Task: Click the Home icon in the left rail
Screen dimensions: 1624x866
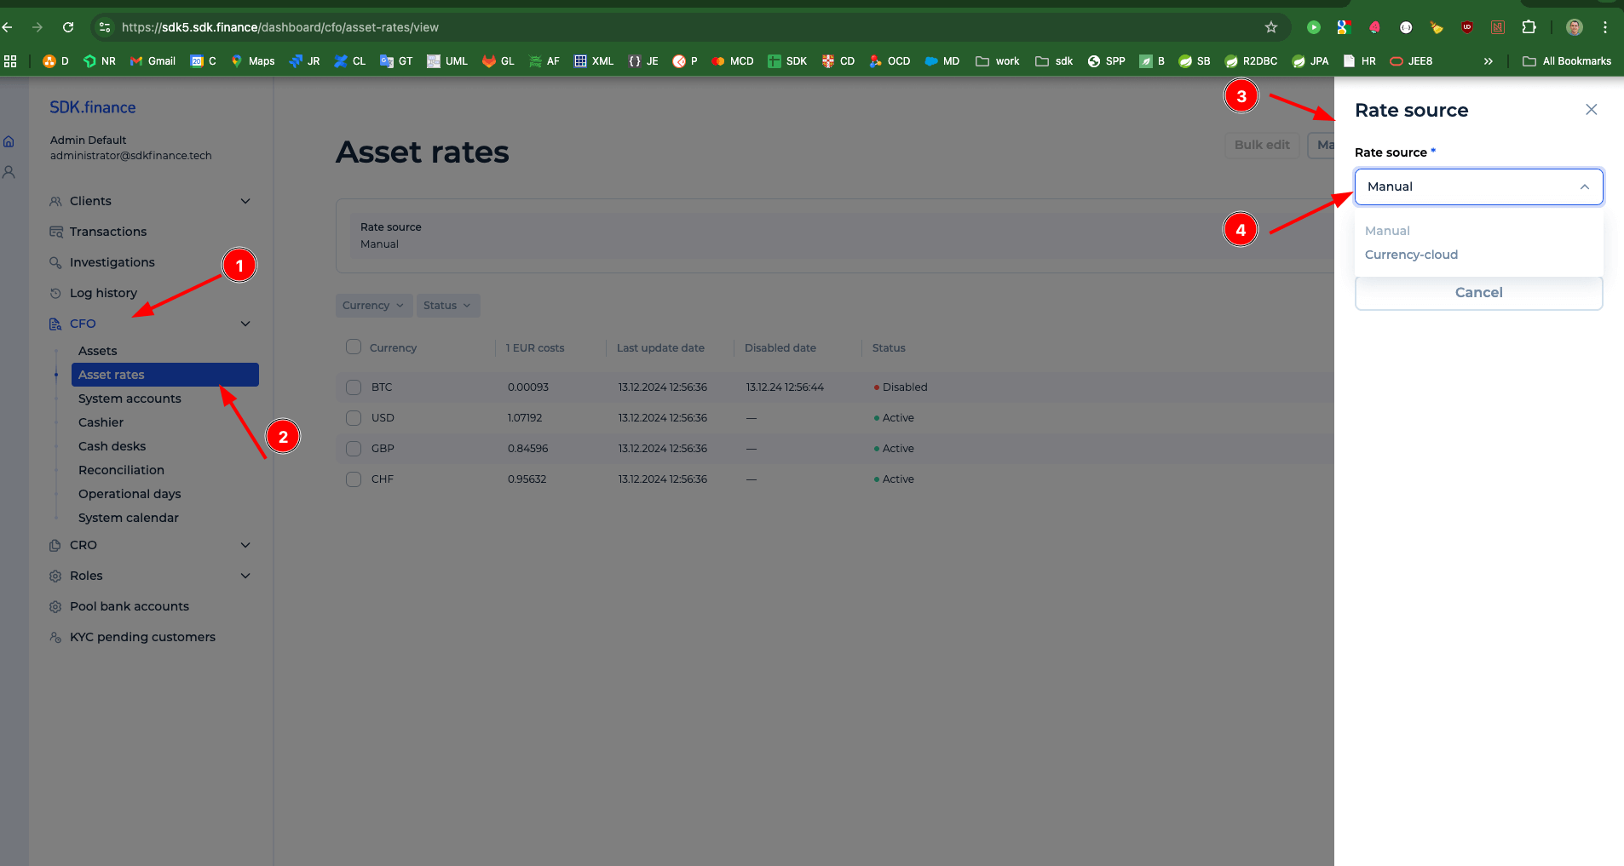Action: coord(9,141)
